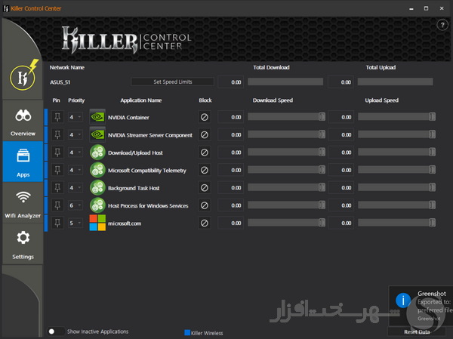Block NVIDIA Streamer Server Component traffic
This screenshot has width=453, height=339.
click(x=205, y=134)
